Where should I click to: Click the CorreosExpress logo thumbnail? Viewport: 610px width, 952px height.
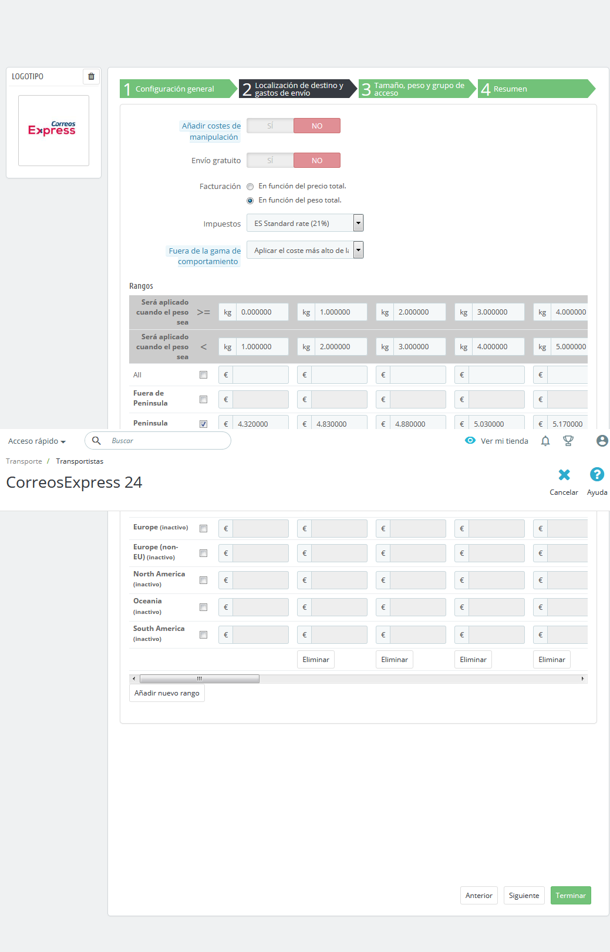[x=53, y=130]
